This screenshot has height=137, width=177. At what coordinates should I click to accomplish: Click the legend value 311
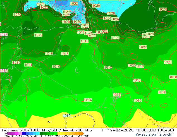[72, 136]
